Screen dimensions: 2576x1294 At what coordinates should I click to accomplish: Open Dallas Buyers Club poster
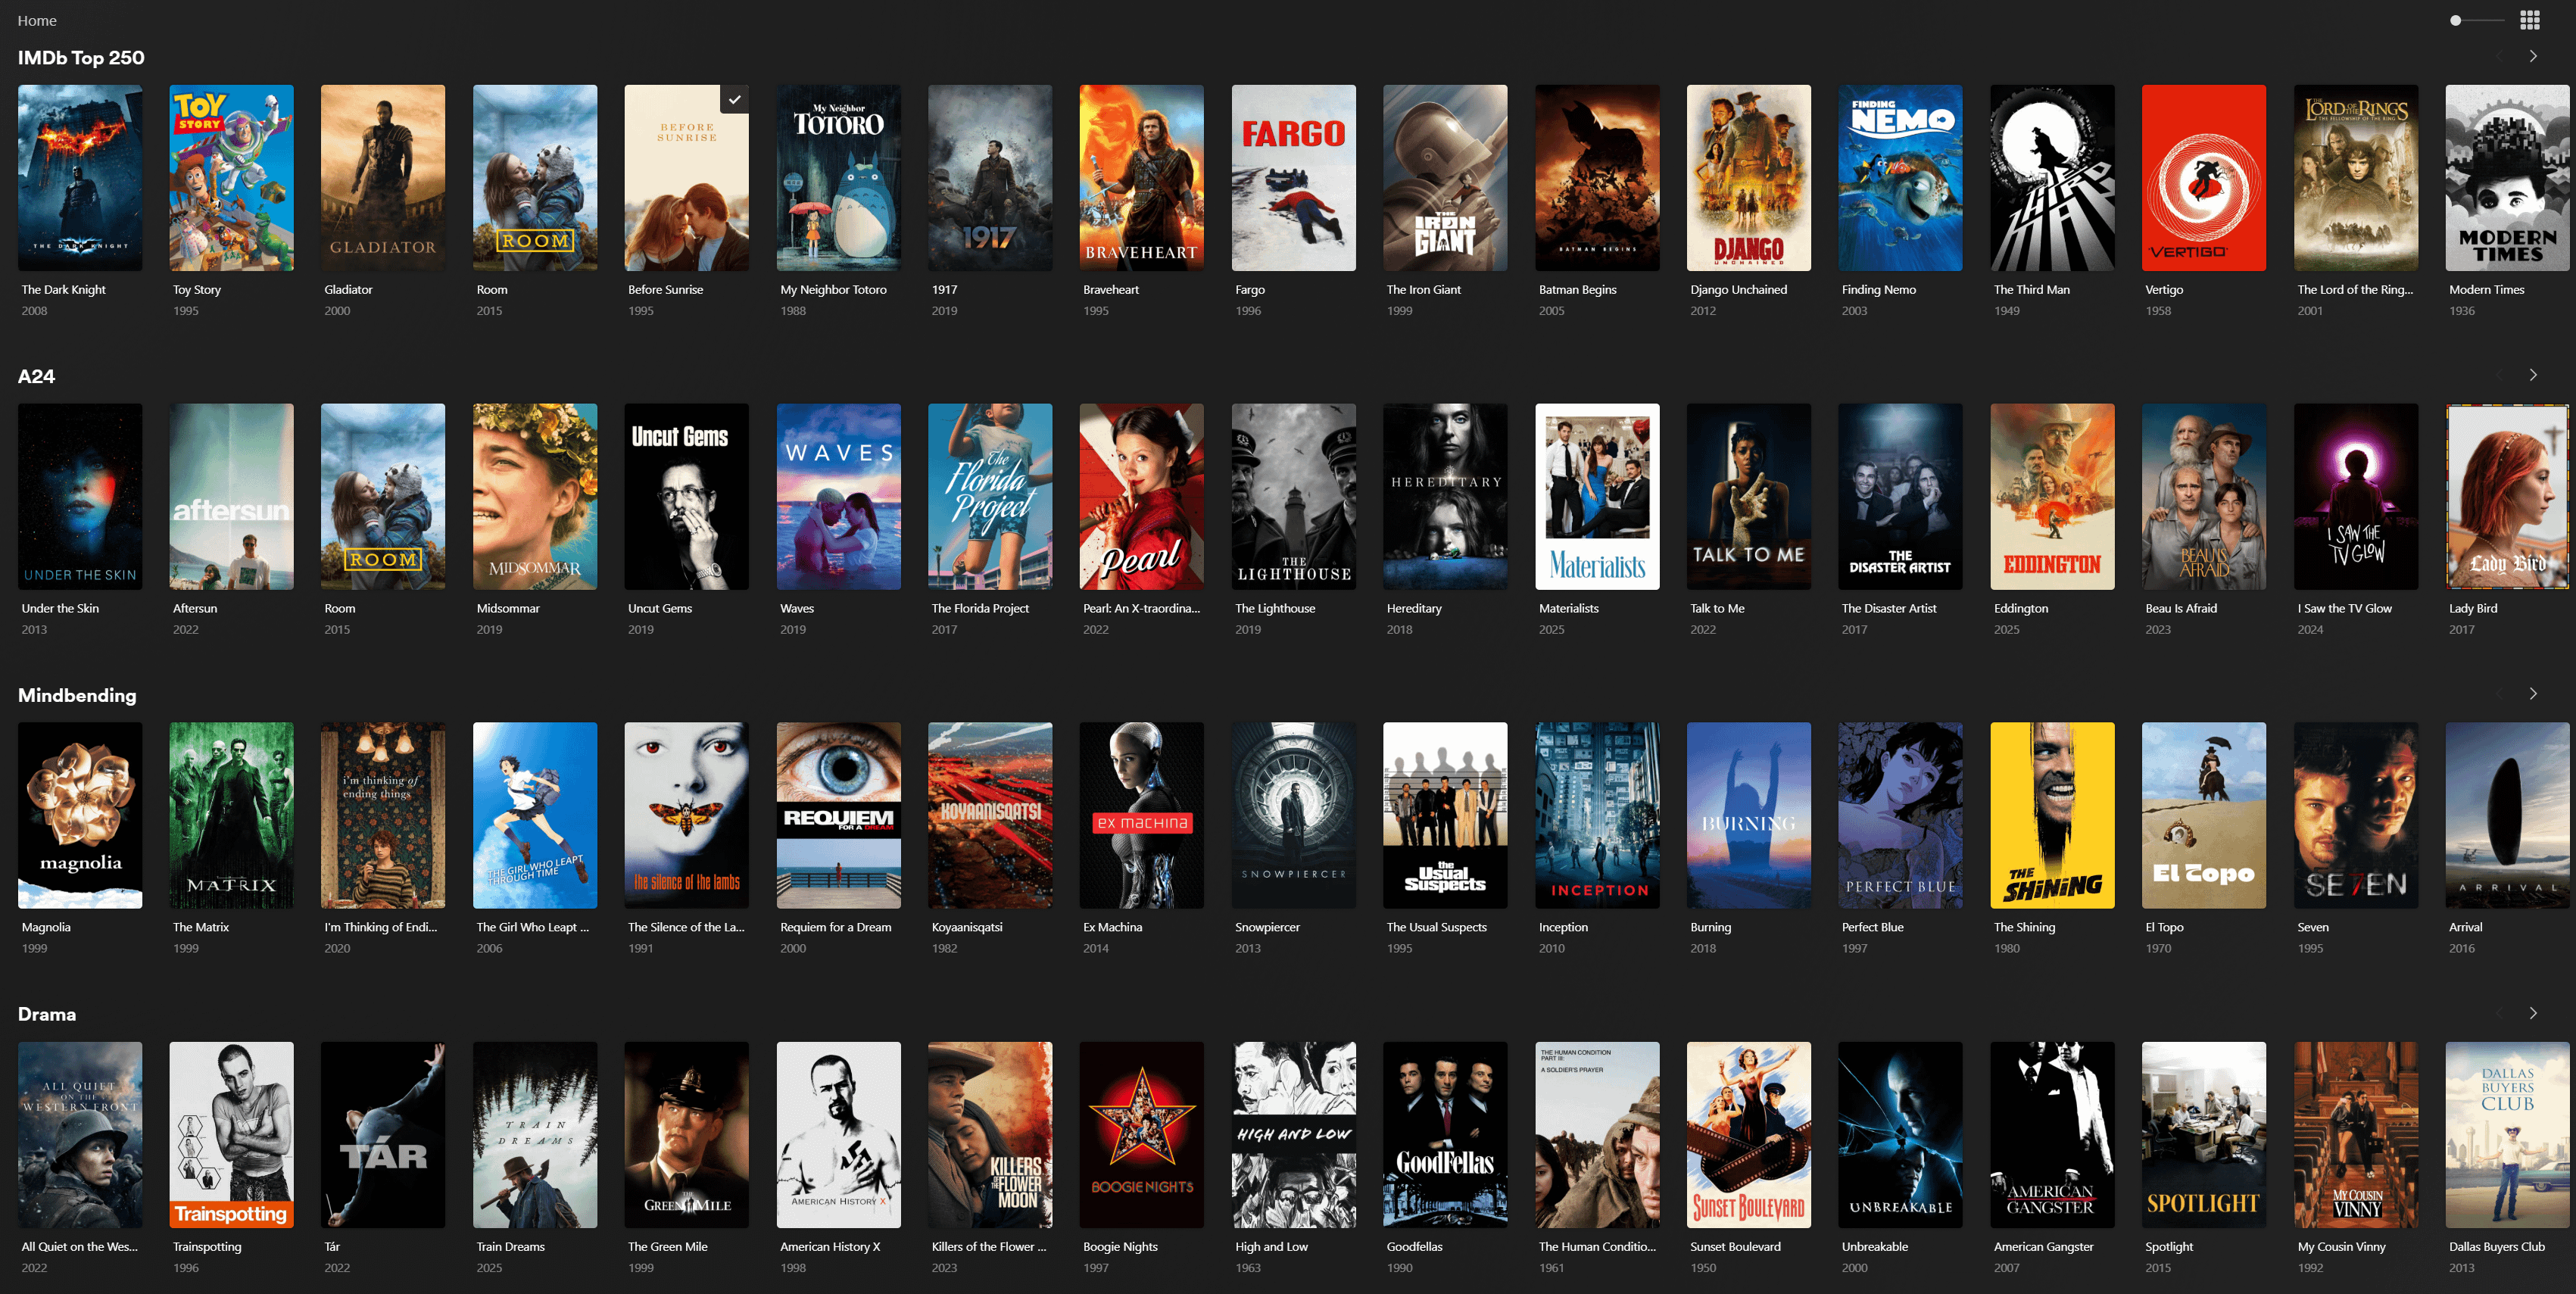click(x=2507, y=1135)
